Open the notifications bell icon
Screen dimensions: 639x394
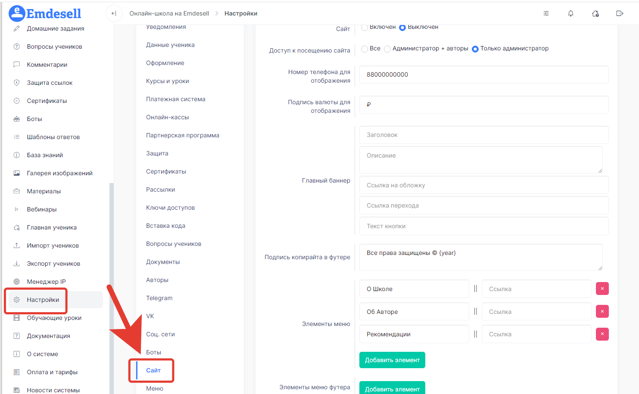pos(570,13)
